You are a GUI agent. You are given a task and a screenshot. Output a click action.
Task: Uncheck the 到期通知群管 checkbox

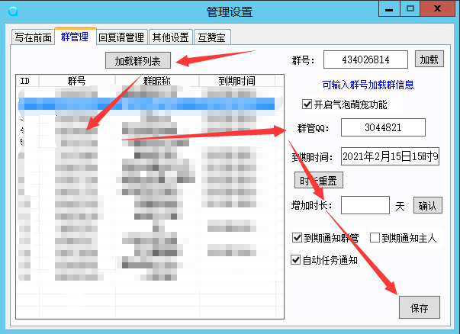(298, 238)
